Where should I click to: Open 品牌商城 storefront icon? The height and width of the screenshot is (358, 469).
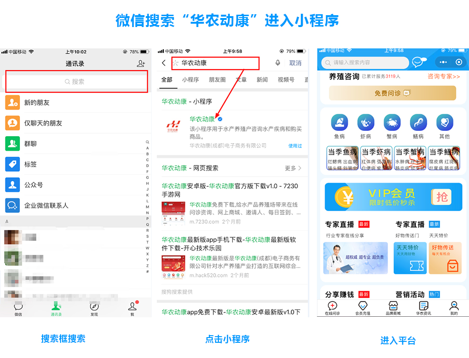click(x=394, y=305)
